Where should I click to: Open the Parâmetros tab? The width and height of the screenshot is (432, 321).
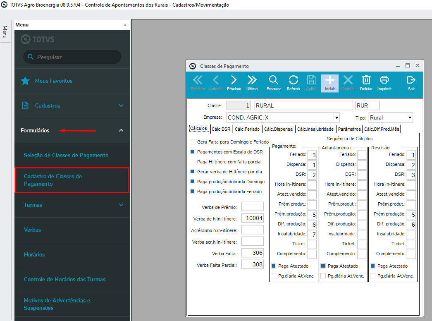pyautogui.click(x=349, y=129)
